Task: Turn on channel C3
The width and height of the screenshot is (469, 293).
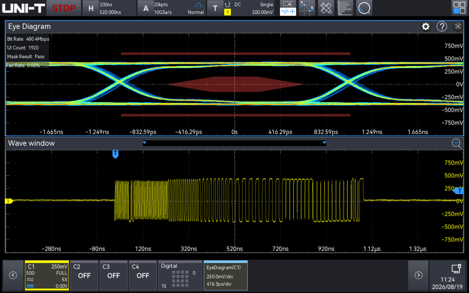Action: 113,275
